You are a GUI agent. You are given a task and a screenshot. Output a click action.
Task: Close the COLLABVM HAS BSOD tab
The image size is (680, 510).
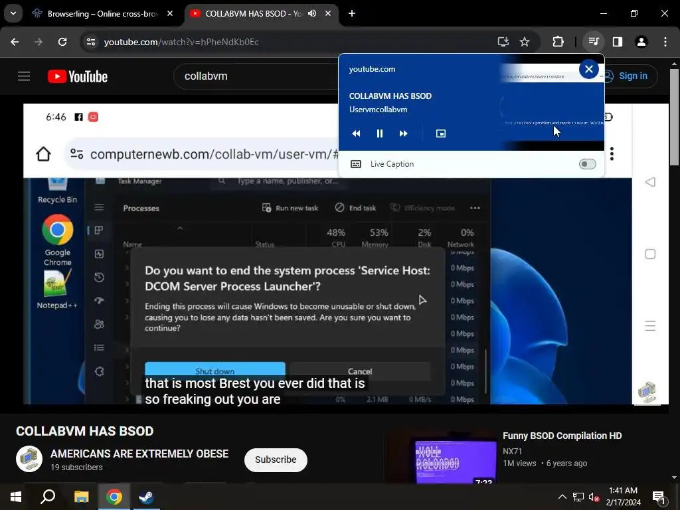tap(328, 13)
